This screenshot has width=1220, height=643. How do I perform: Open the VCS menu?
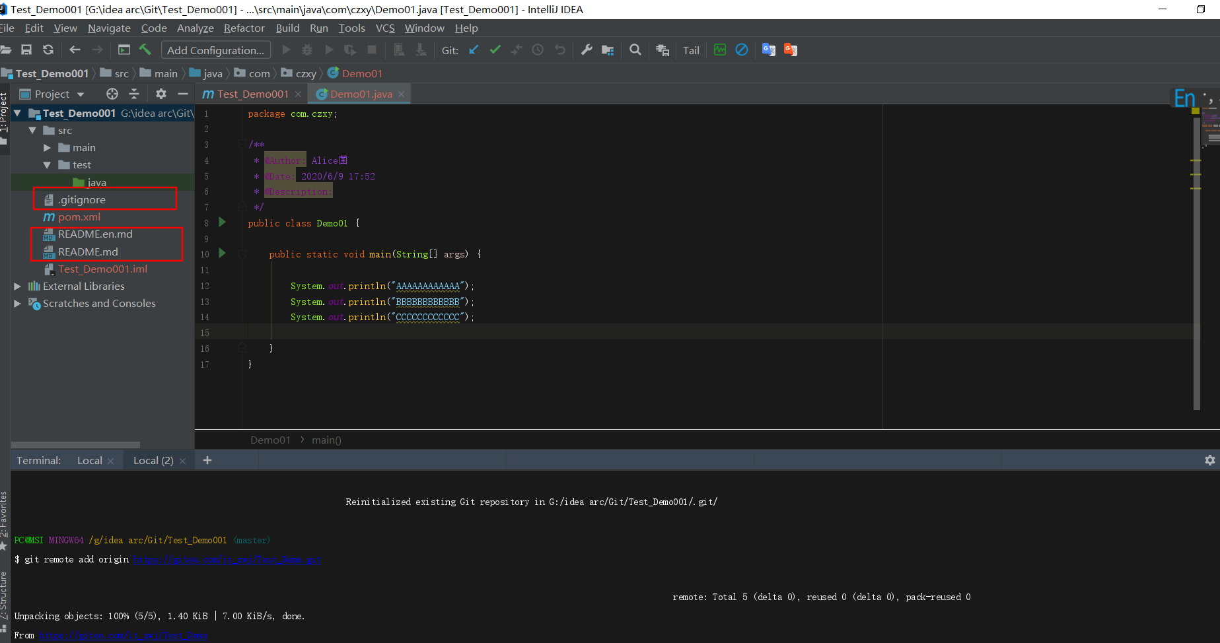click(385, 28)
